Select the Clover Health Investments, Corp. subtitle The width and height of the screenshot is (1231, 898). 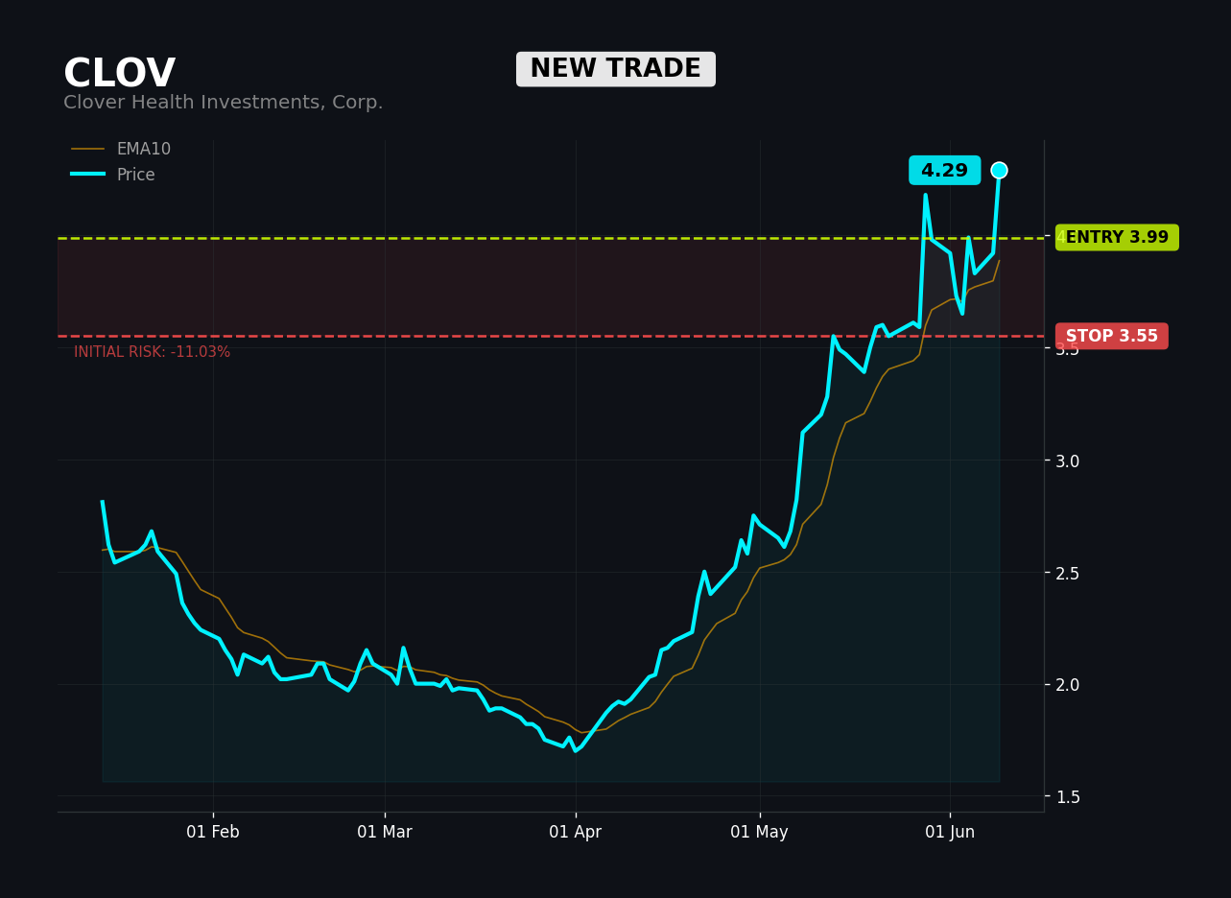point(224,103)
